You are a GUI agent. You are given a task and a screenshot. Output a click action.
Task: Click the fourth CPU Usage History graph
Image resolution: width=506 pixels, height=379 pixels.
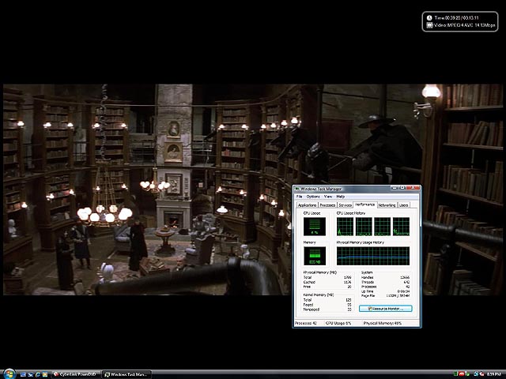pos(401,227)
